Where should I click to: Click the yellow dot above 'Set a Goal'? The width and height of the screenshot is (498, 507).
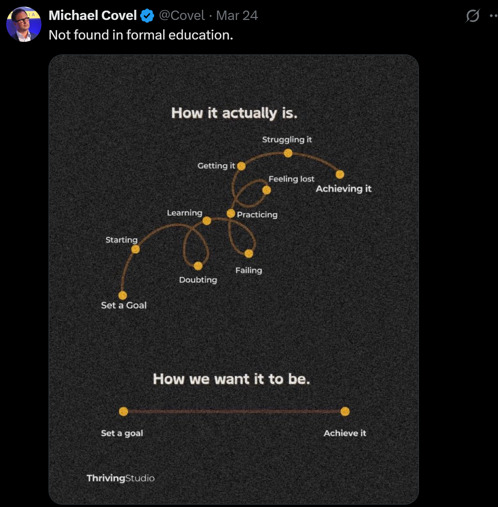(x=122, y=295)
